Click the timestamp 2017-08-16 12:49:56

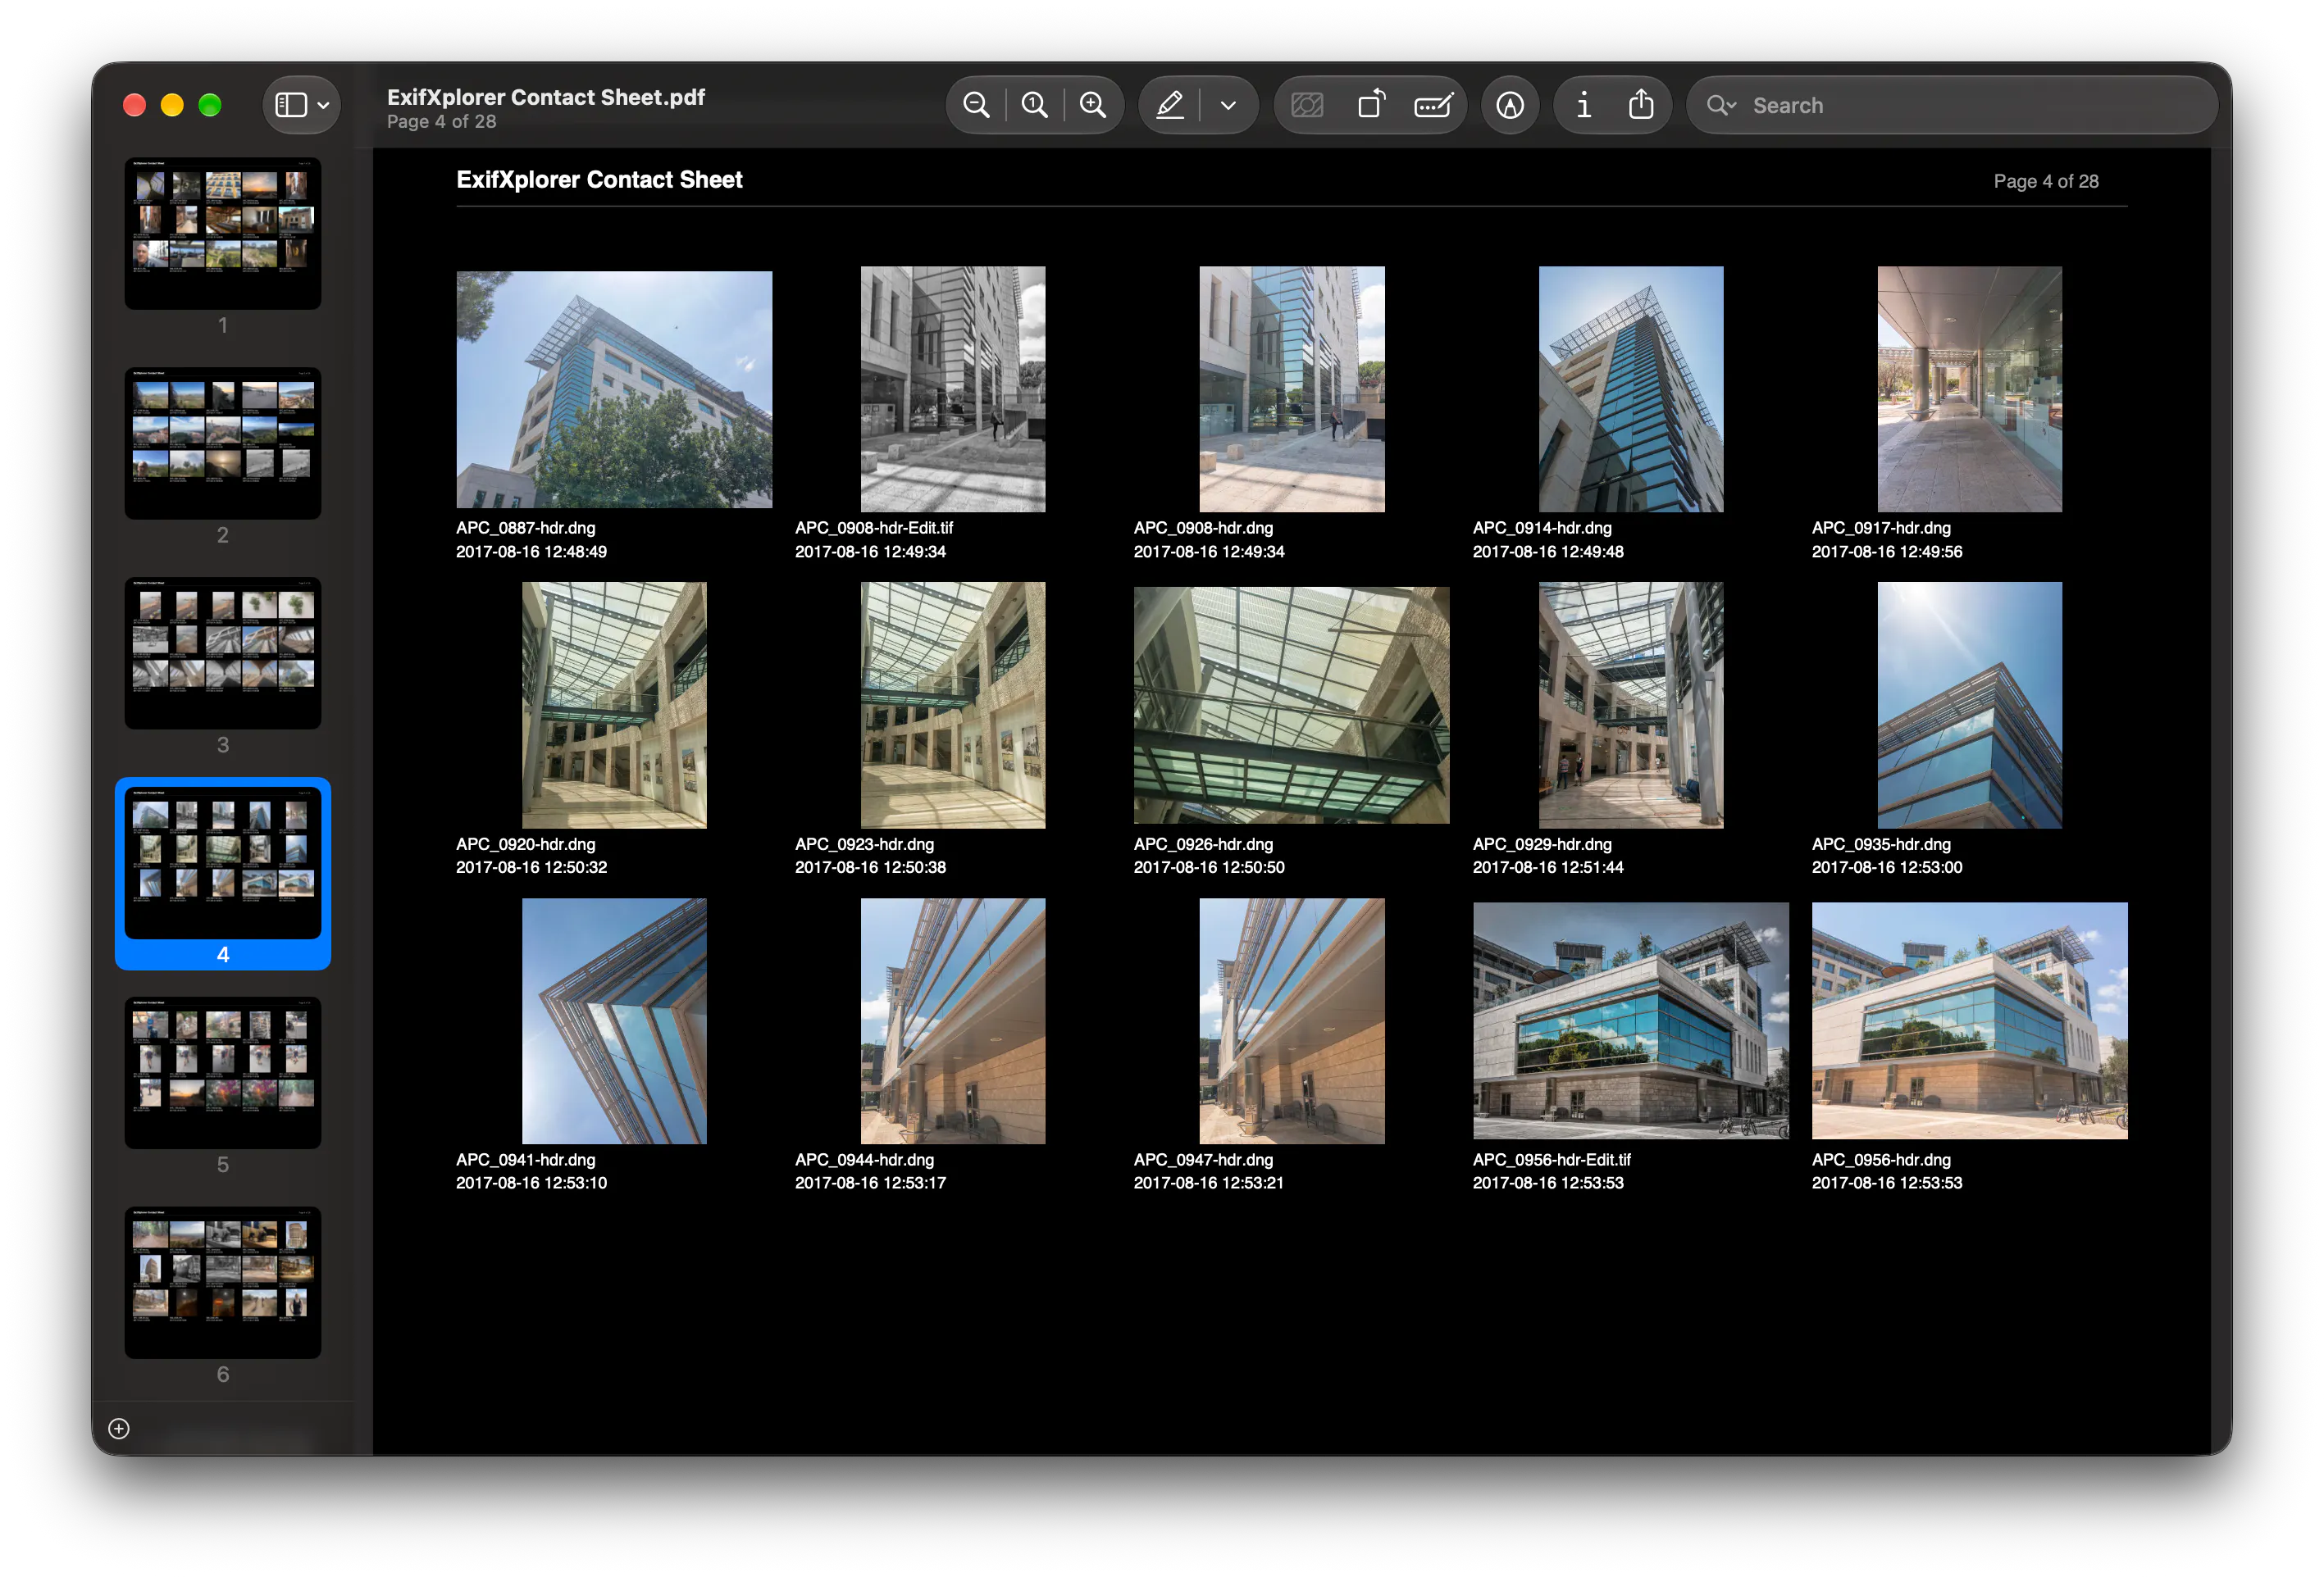coord(1887,552)
